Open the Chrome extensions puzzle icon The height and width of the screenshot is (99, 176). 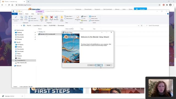(167, 5)
